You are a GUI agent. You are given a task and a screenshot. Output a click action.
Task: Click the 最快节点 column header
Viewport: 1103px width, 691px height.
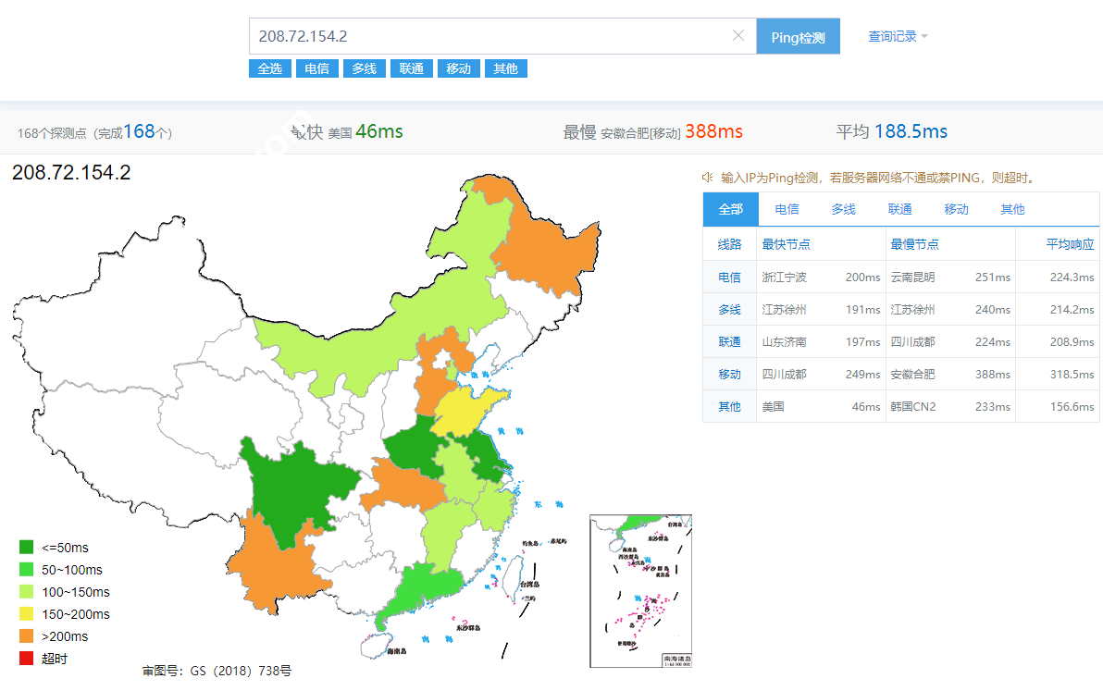[x=786, y=244]
